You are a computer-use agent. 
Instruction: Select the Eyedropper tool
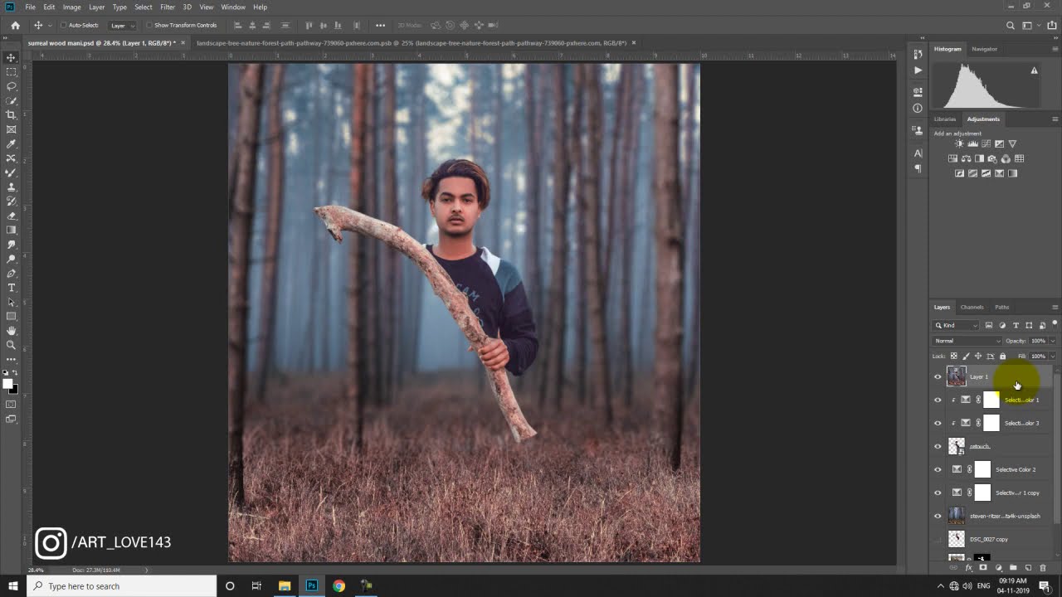12,144
